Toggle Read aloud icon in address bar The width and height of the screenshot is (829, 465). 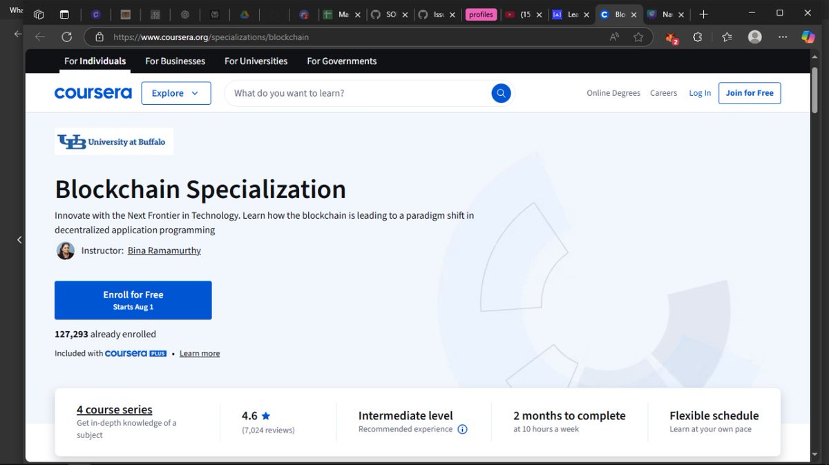click(x=614, y=37)
